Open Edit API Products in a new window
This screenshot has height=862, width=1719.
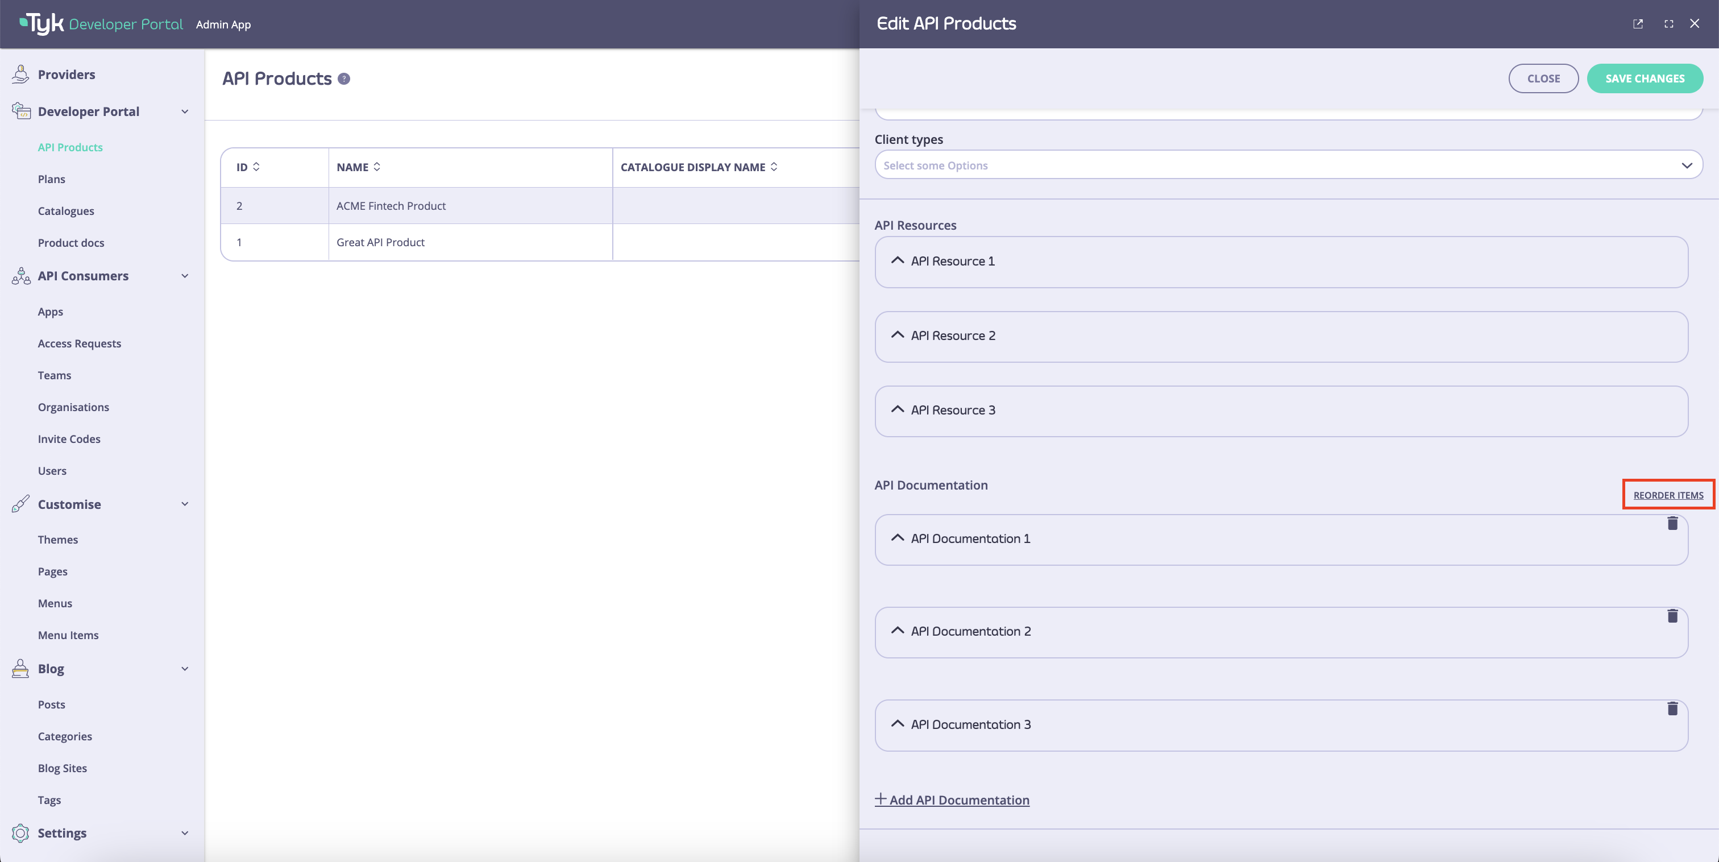[1638, 23]
